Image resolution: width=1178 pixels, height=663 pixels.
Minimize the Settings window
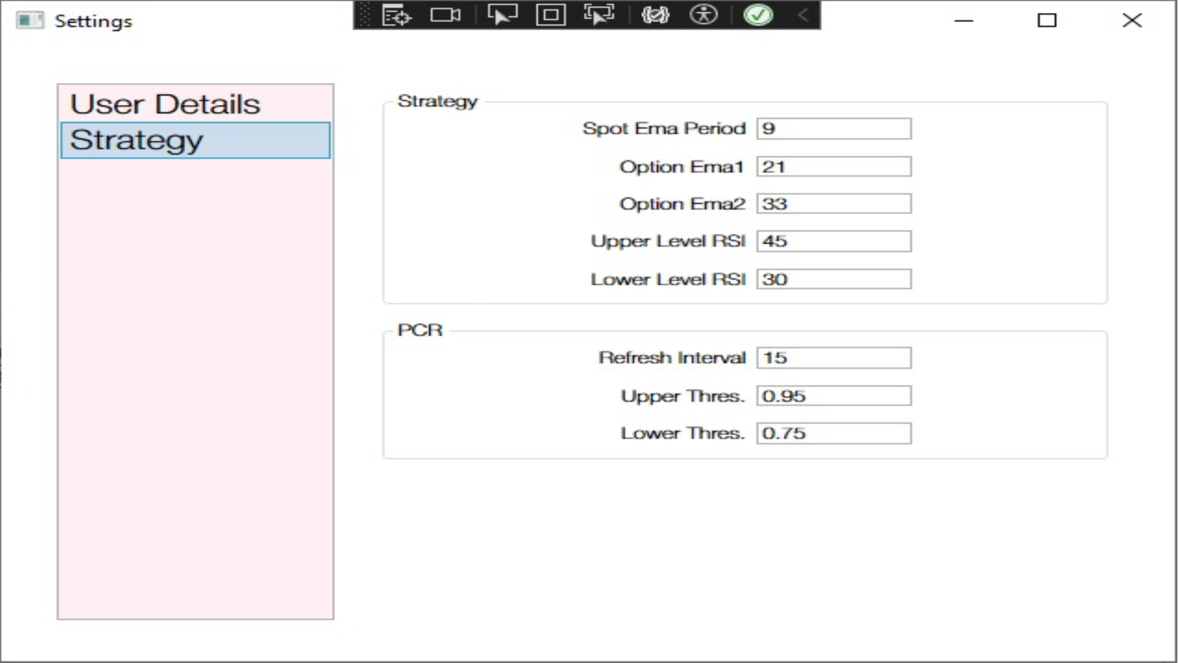pyautogui.click(x=964, y=20)
